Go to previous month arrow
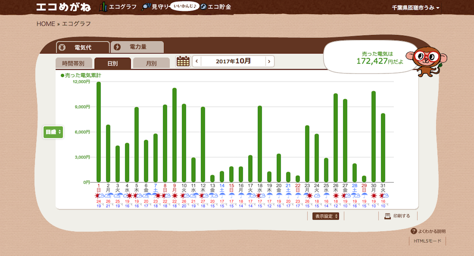The image size is (474, 256). click(197, 61)
